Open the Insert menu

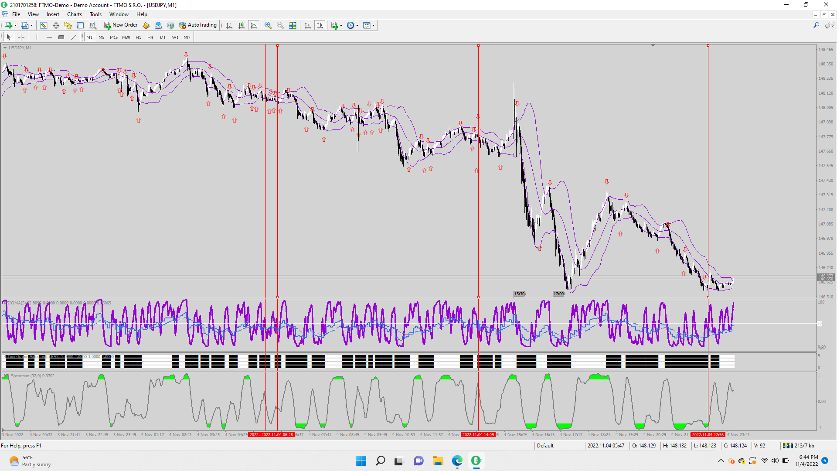pos(53,14)
